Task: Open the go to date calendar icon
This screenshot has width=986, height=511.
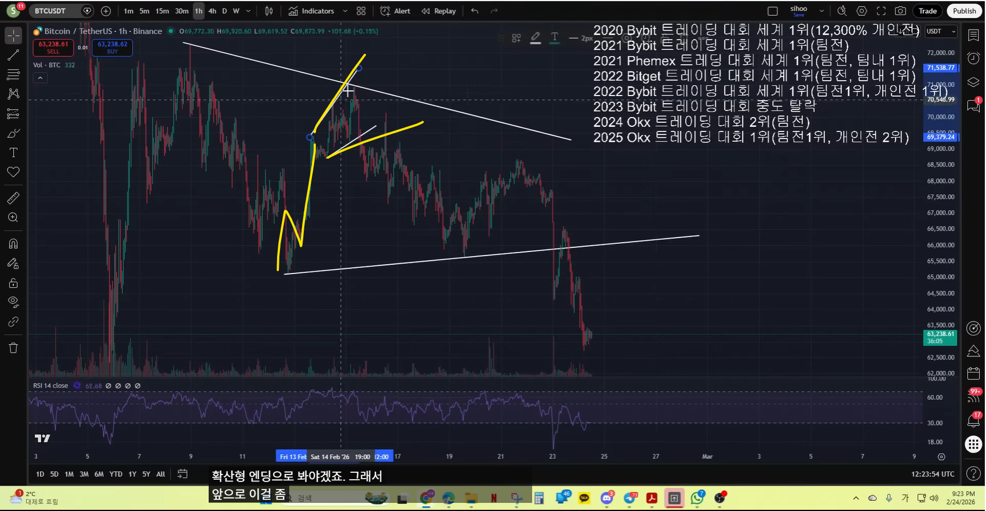Action: (x=182, y=474)
